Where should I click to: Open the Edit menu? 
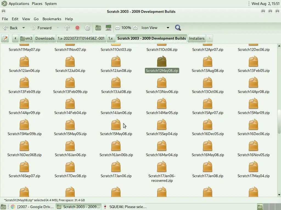click(15, 19)
